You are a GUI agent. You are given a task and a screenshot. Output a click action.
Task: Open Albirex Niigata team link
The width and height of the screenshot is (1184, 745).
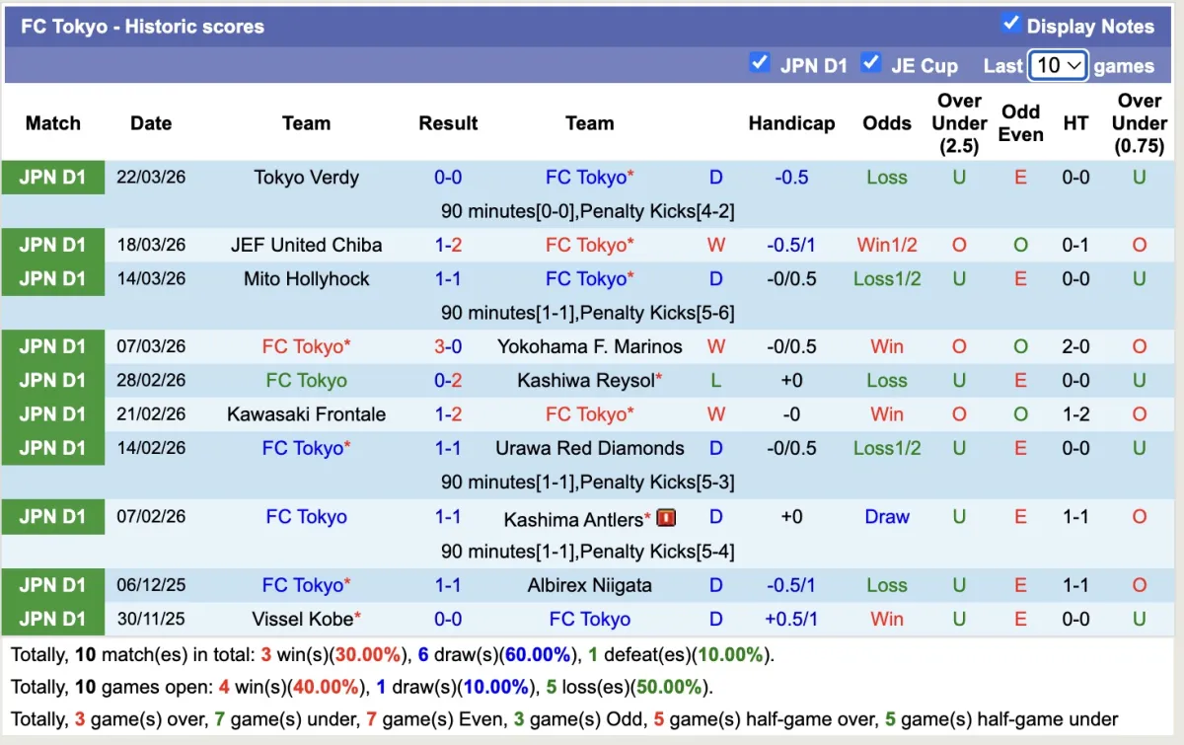(589, 585)
